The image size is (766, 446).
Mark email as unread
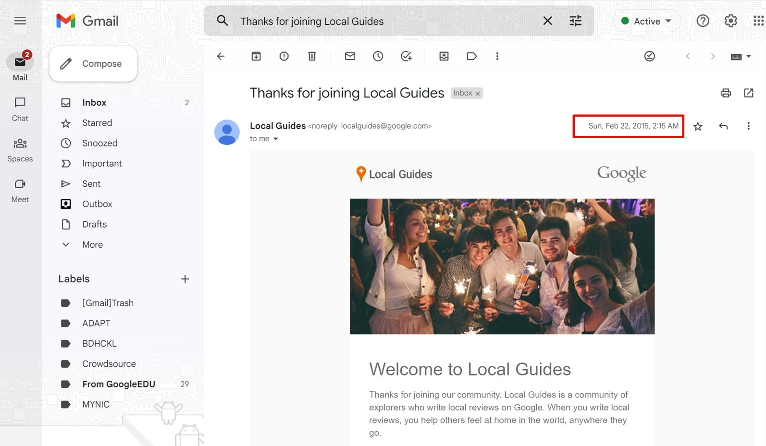[x=350, y=56]
